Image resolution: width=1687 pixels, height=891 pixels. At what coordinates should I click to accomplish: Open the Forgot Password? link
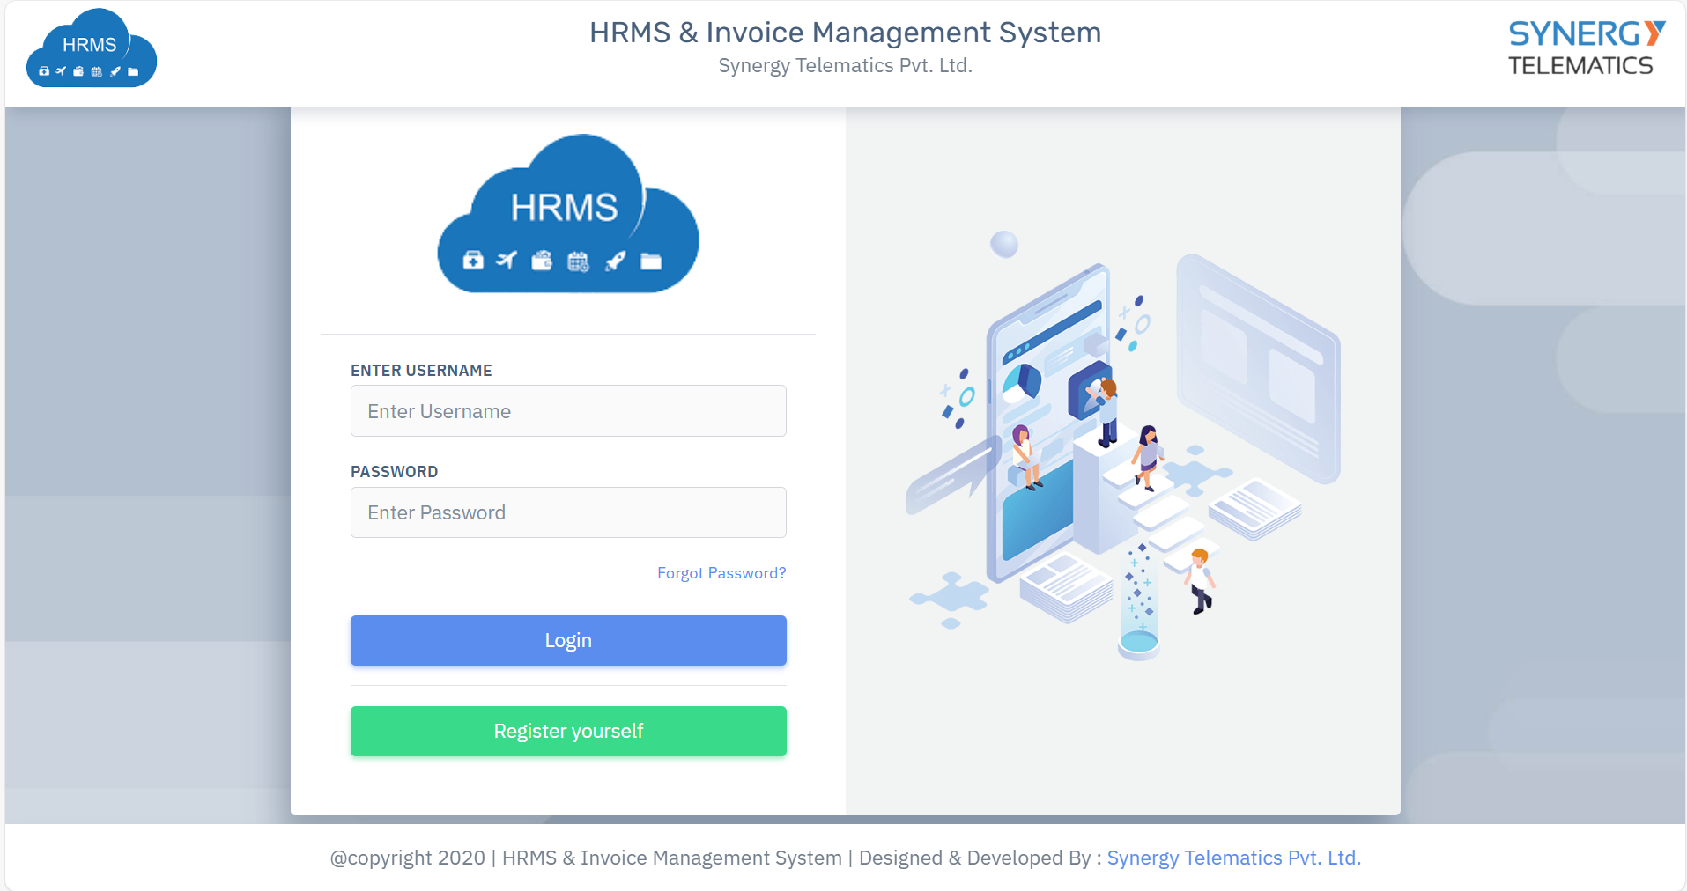(721, 573)
